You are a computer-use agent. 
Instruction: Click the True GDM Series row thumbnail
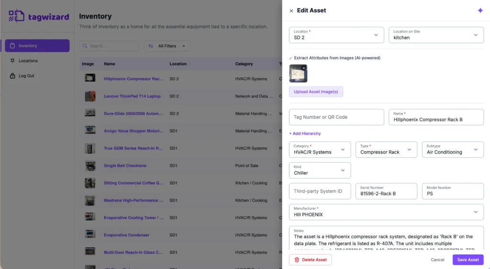tap(90, 148)
